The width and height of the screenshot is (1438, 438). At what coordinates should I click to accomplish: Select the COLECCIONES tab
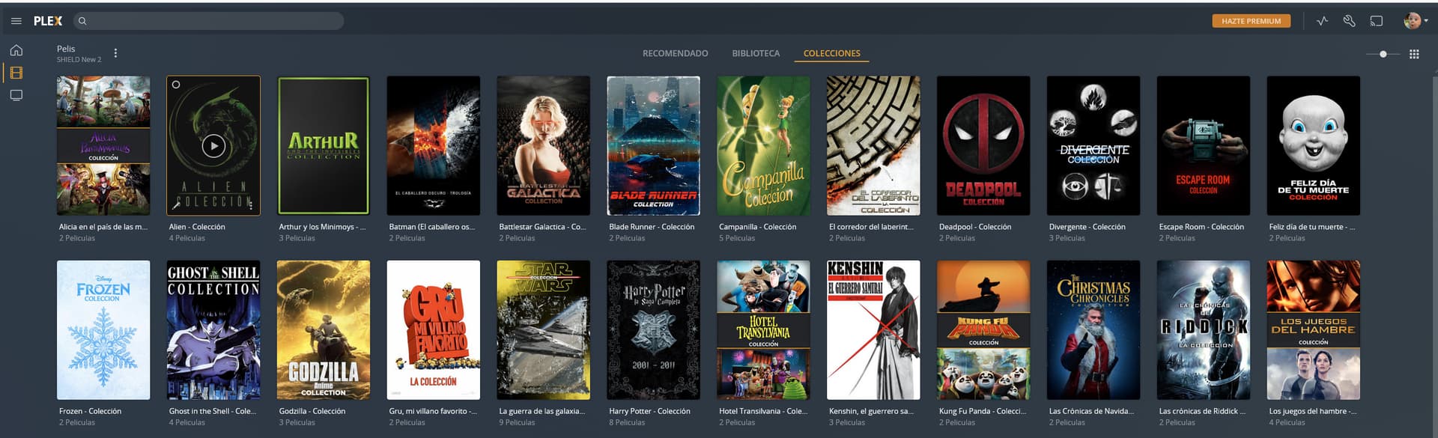pyautogui.click(x=831, y=53)
